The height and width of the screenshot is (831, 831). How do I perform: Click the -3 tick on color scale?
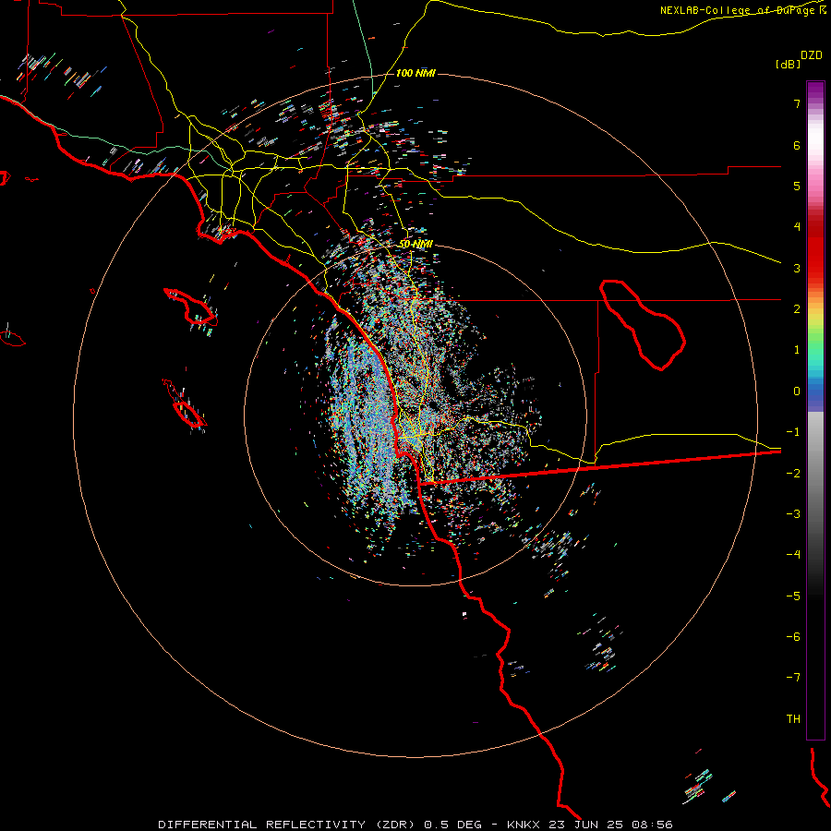click(793, 514)
